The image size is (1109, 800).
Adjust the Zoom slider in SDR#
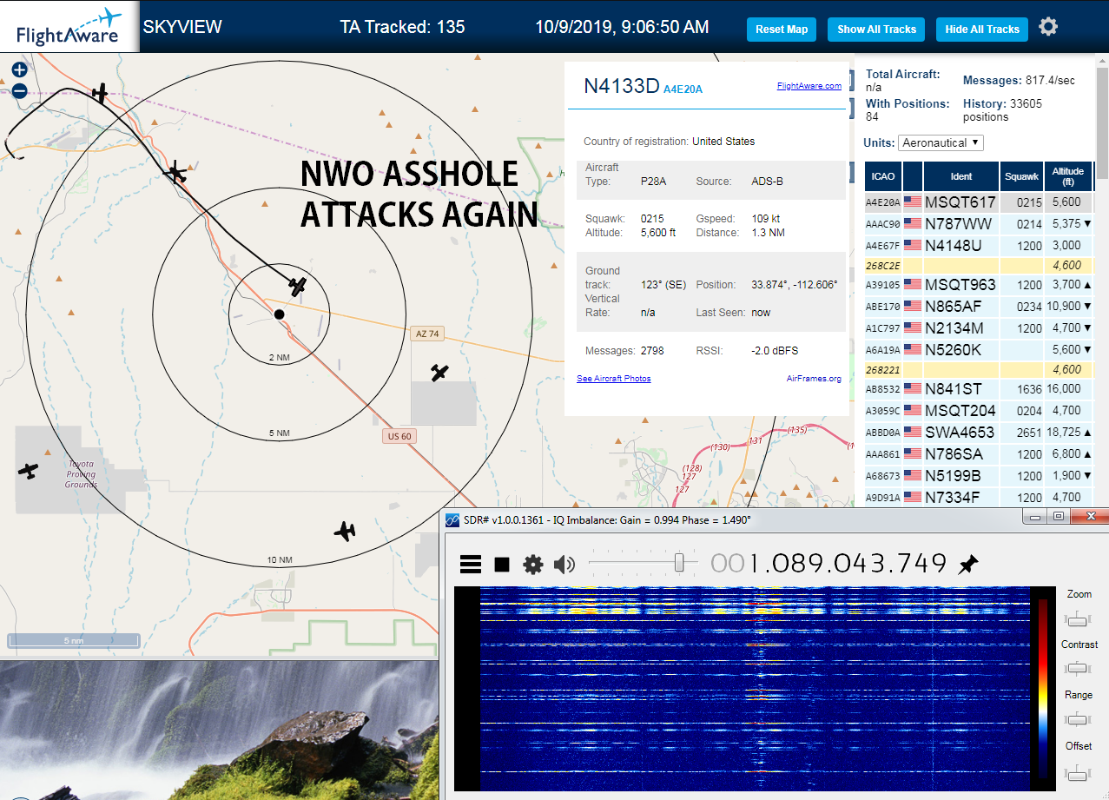[x=1078, y=618]
